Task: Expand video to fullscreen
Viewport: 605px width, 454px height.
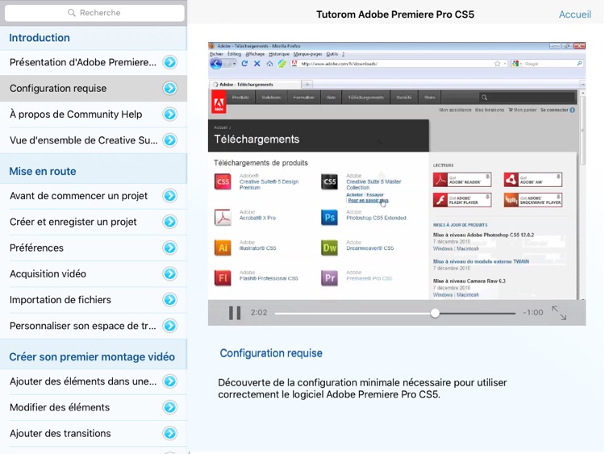Action: [559, 313]
